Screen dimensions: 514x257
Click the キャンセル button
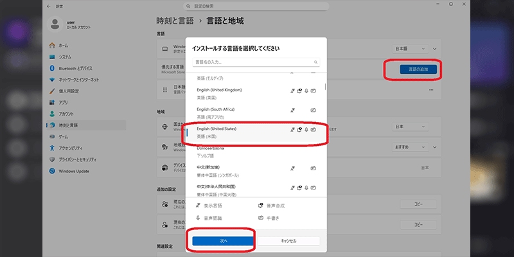[x=288, y=241]
